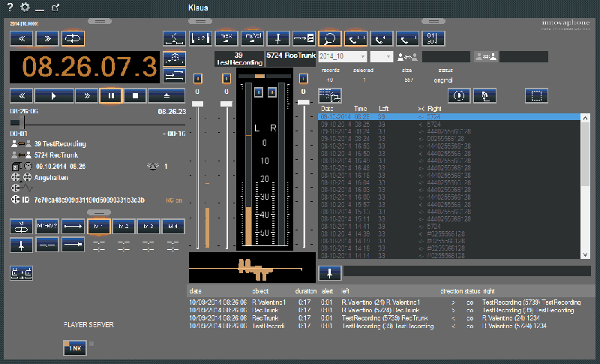Click the pop-out window icon
This screenshot has width=600, height=364.
click(x=55, y=7)
